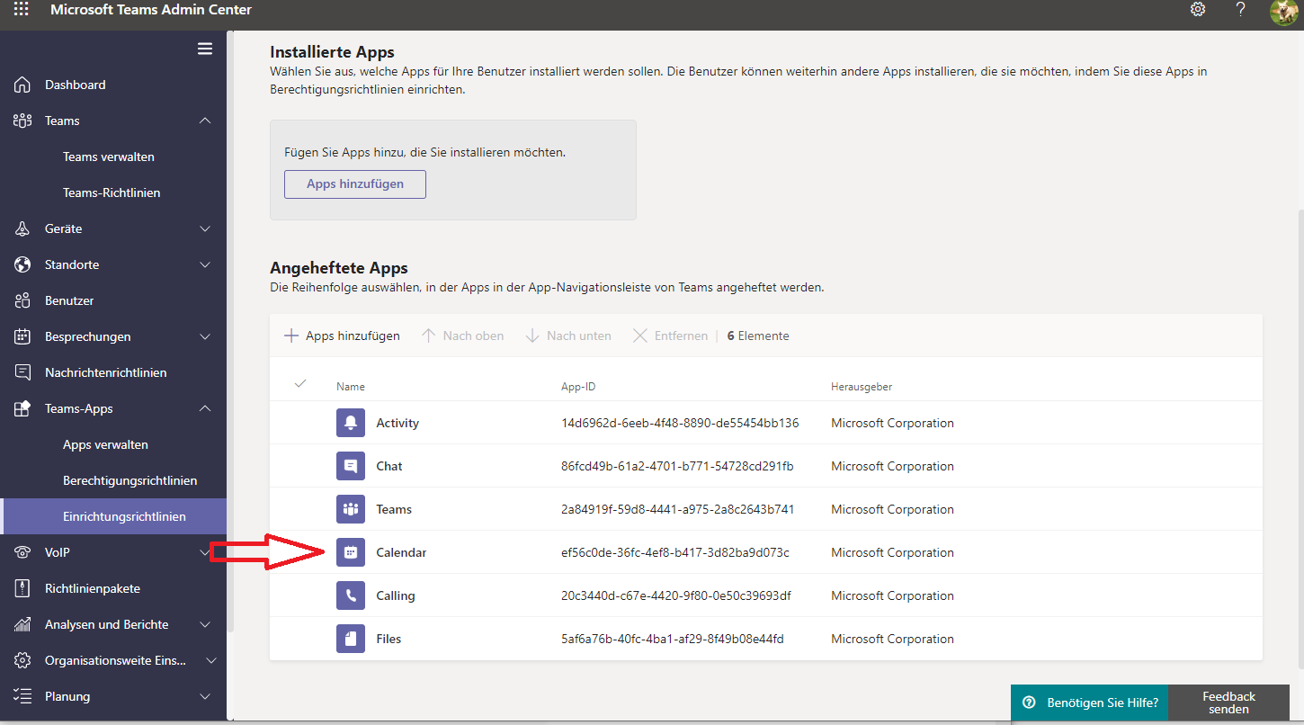Toggle the select-all checkmark in table header

[x=300, y=384]
